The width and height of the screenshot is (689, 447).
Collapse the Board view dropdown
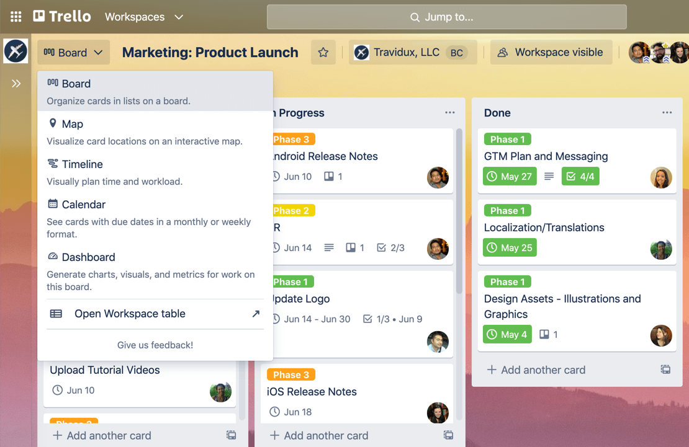[73, 52]
